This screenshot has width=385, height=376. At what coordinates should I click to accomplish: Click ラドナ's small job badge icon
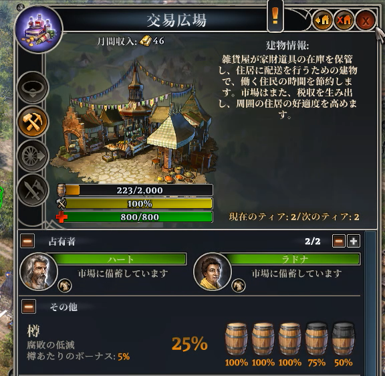(x=239, y=286)
